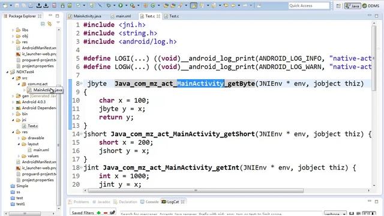The image size is (384, 216).
Task: Collapse the src folder
Action: (13, 78)
